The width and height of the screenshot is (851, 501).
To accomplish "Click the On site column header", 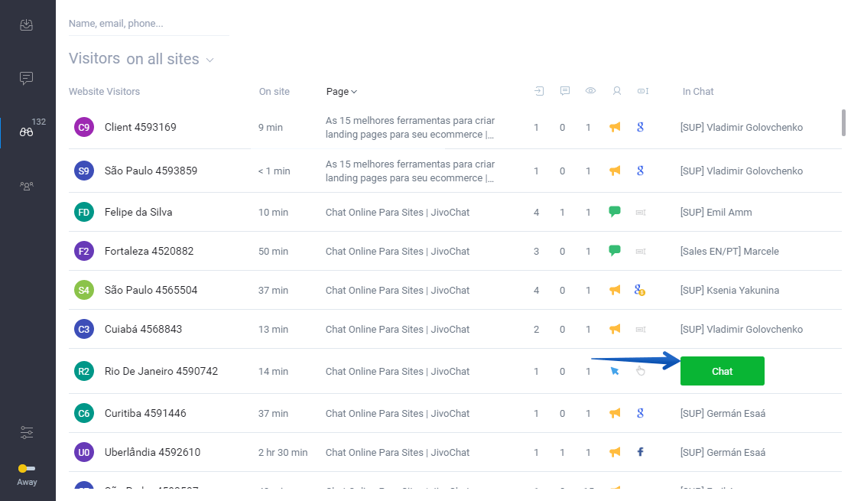I will pyautogui.click(x=274, y=92).
